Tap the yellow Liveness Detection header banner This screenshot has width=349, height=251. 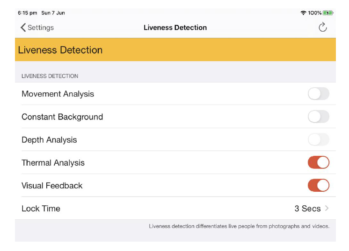tap(175, 50)
